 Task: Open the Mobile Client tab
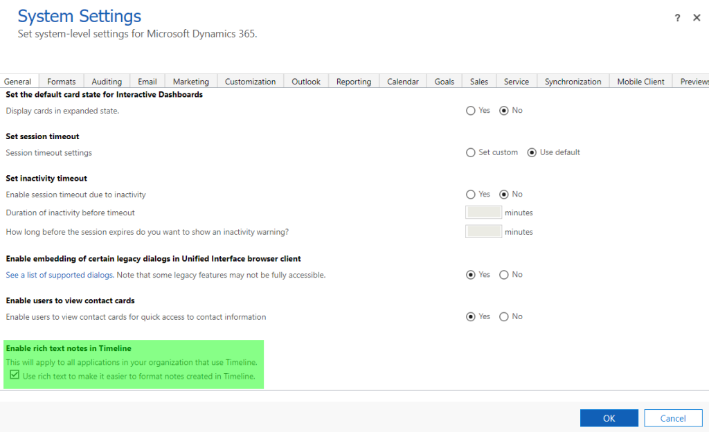[640, 82]
